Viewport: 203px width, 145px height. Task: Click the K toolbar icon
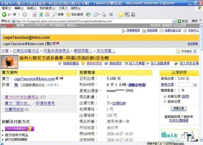(127, 14)
